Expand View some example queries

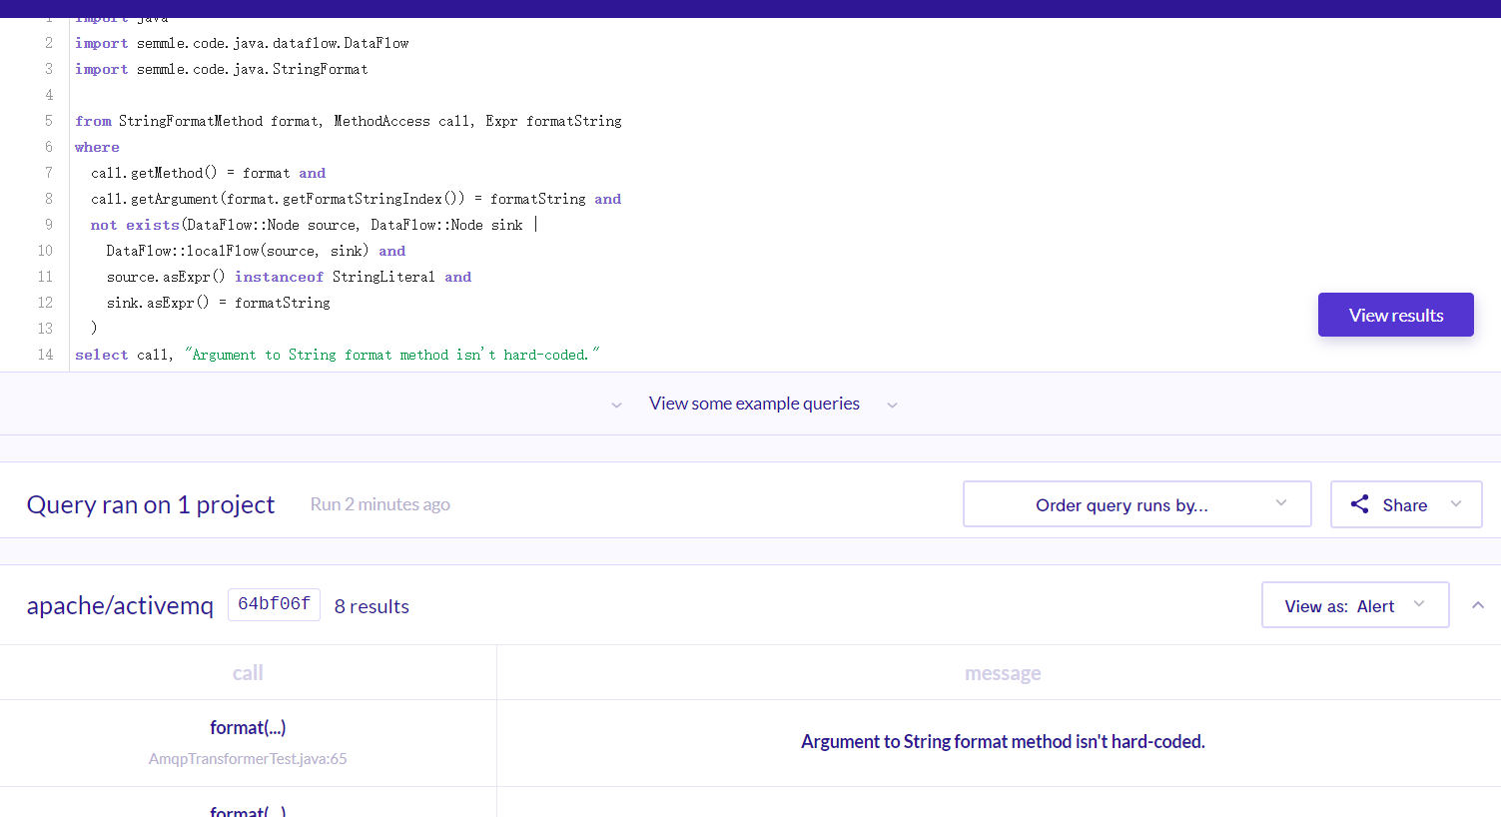754,404
